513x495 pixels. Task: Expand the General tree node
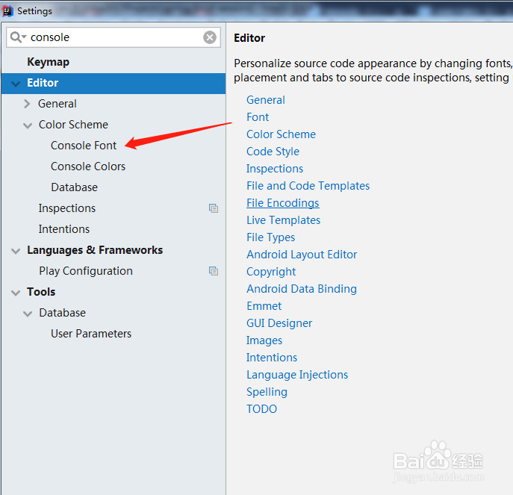pos(27,104)
